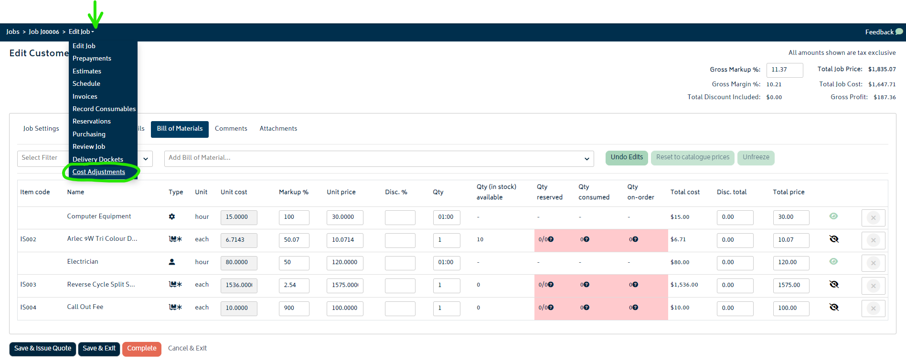Click the Undo Edits button

[x=627, y=157]
